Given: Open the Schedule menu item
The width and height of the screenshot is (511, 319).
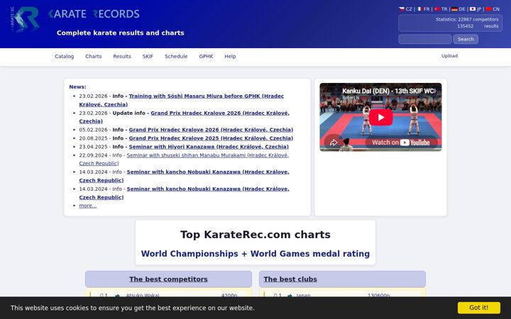Looking at the screenshot, I should pyautogui.click(x=176, y=56).
